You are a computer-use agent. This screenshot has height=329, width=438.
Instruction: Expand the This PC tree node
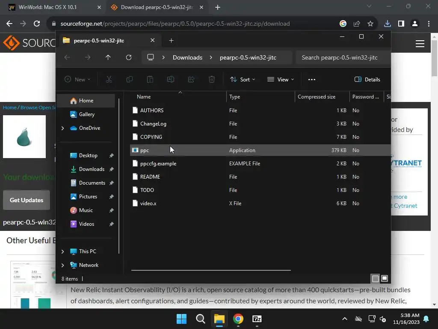(62, 251)
